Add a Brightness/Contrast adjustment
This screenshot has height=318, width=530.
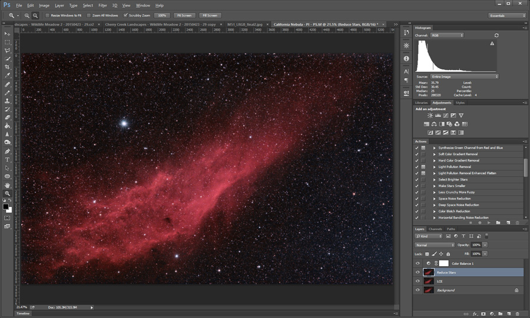pyautogui.click(x=430, y=116)
